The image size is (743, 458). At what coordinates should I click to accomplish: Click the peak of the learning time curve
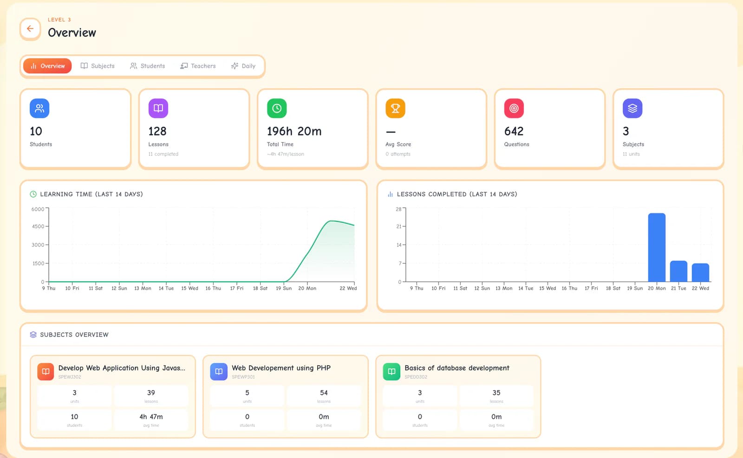tap(331, 221)
